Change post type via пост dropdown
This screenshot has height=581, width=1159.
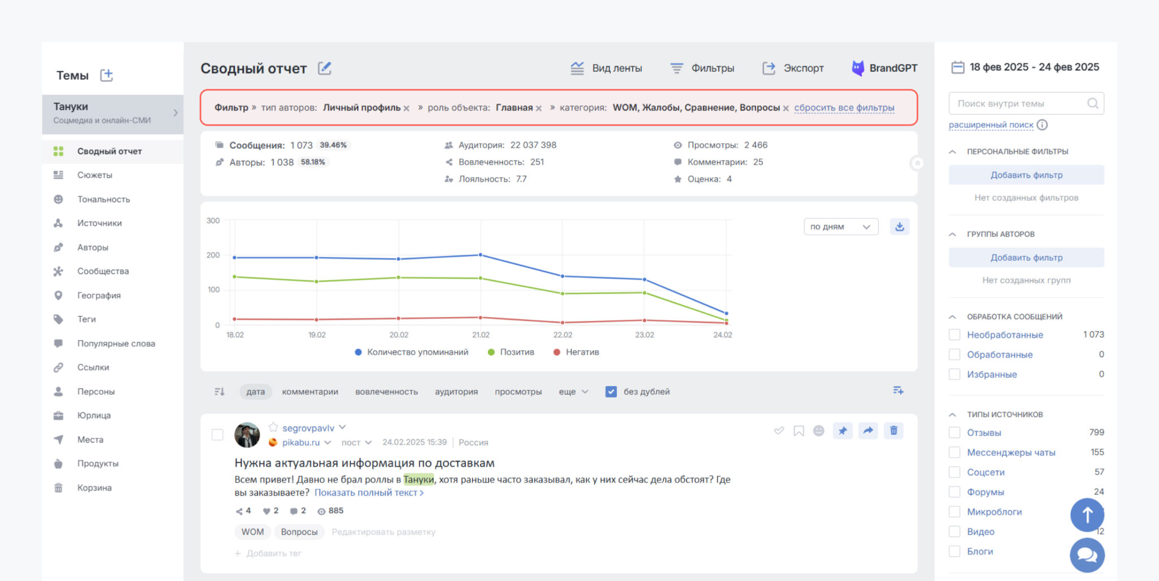(357, 442)
